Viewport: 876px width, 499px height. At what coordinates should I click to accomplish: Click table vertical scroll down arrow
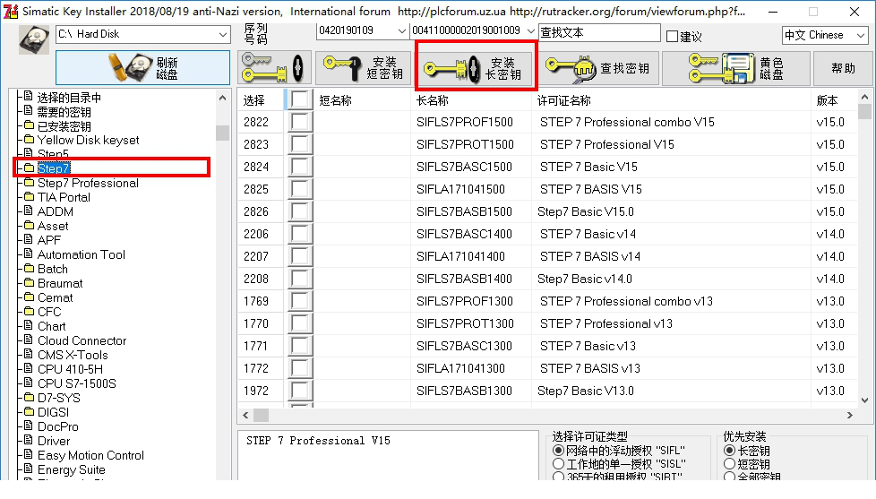(x=865, y=400)
